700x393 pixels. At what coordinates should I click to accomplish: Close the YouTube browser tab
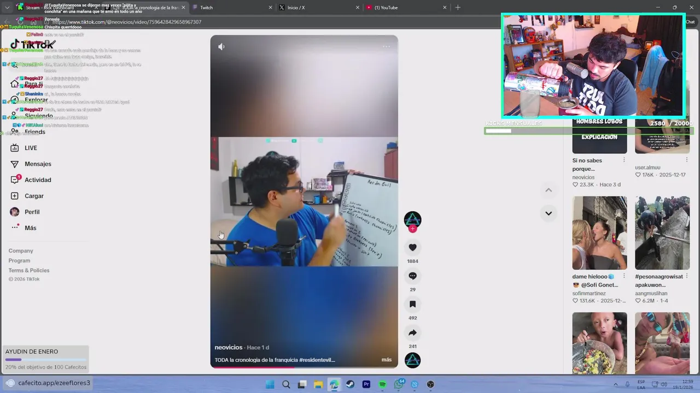(x=445, y=8)
